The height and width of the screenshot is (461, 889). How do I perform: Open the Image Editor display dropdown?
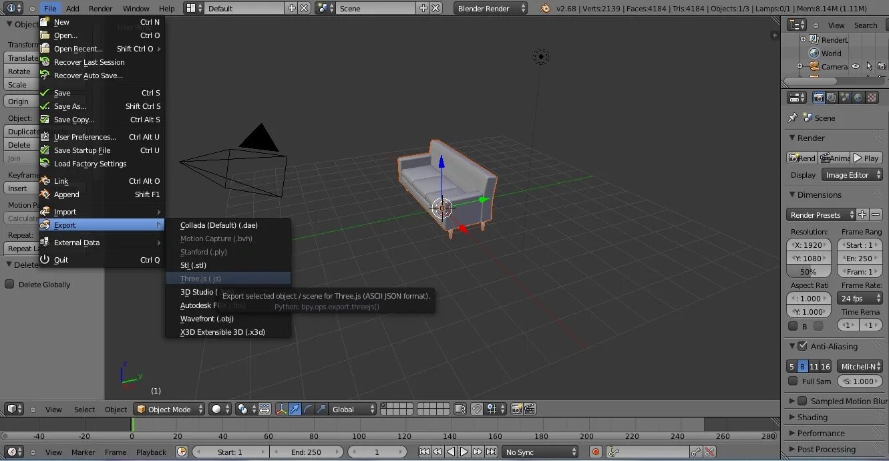click(x=852, y=175)
